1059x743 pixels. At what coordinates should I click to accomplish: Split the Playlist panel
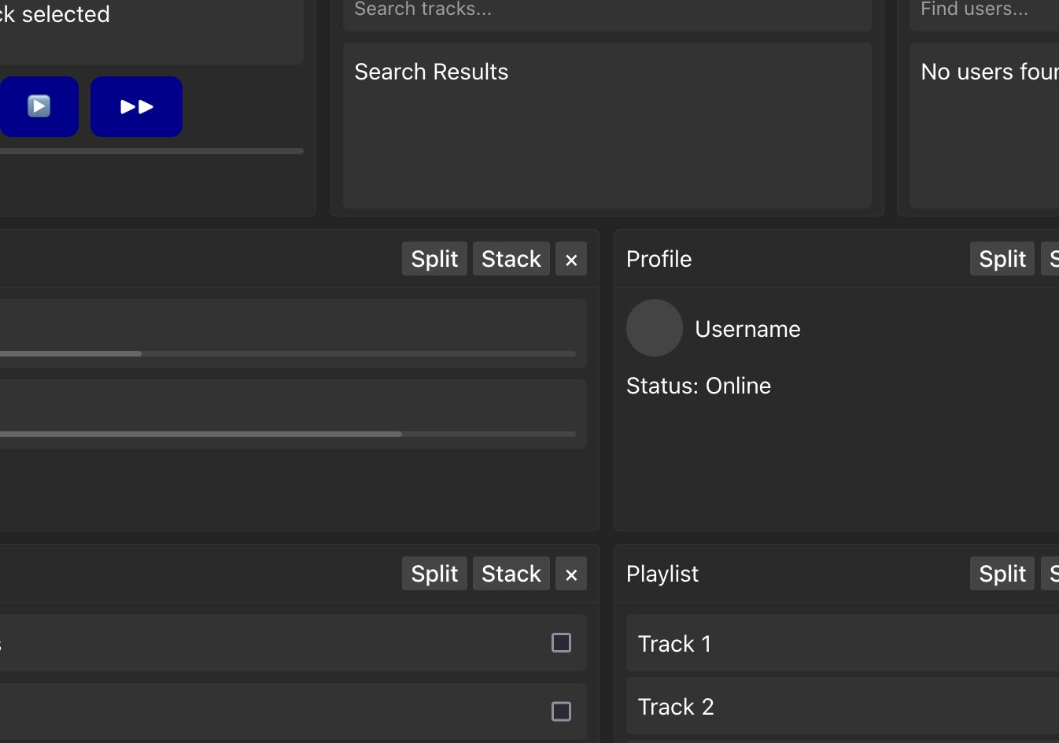1002,574
